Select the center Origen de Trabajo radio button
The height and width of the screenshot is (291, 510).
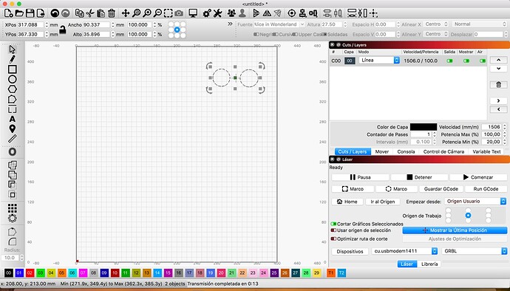[468, 215]
